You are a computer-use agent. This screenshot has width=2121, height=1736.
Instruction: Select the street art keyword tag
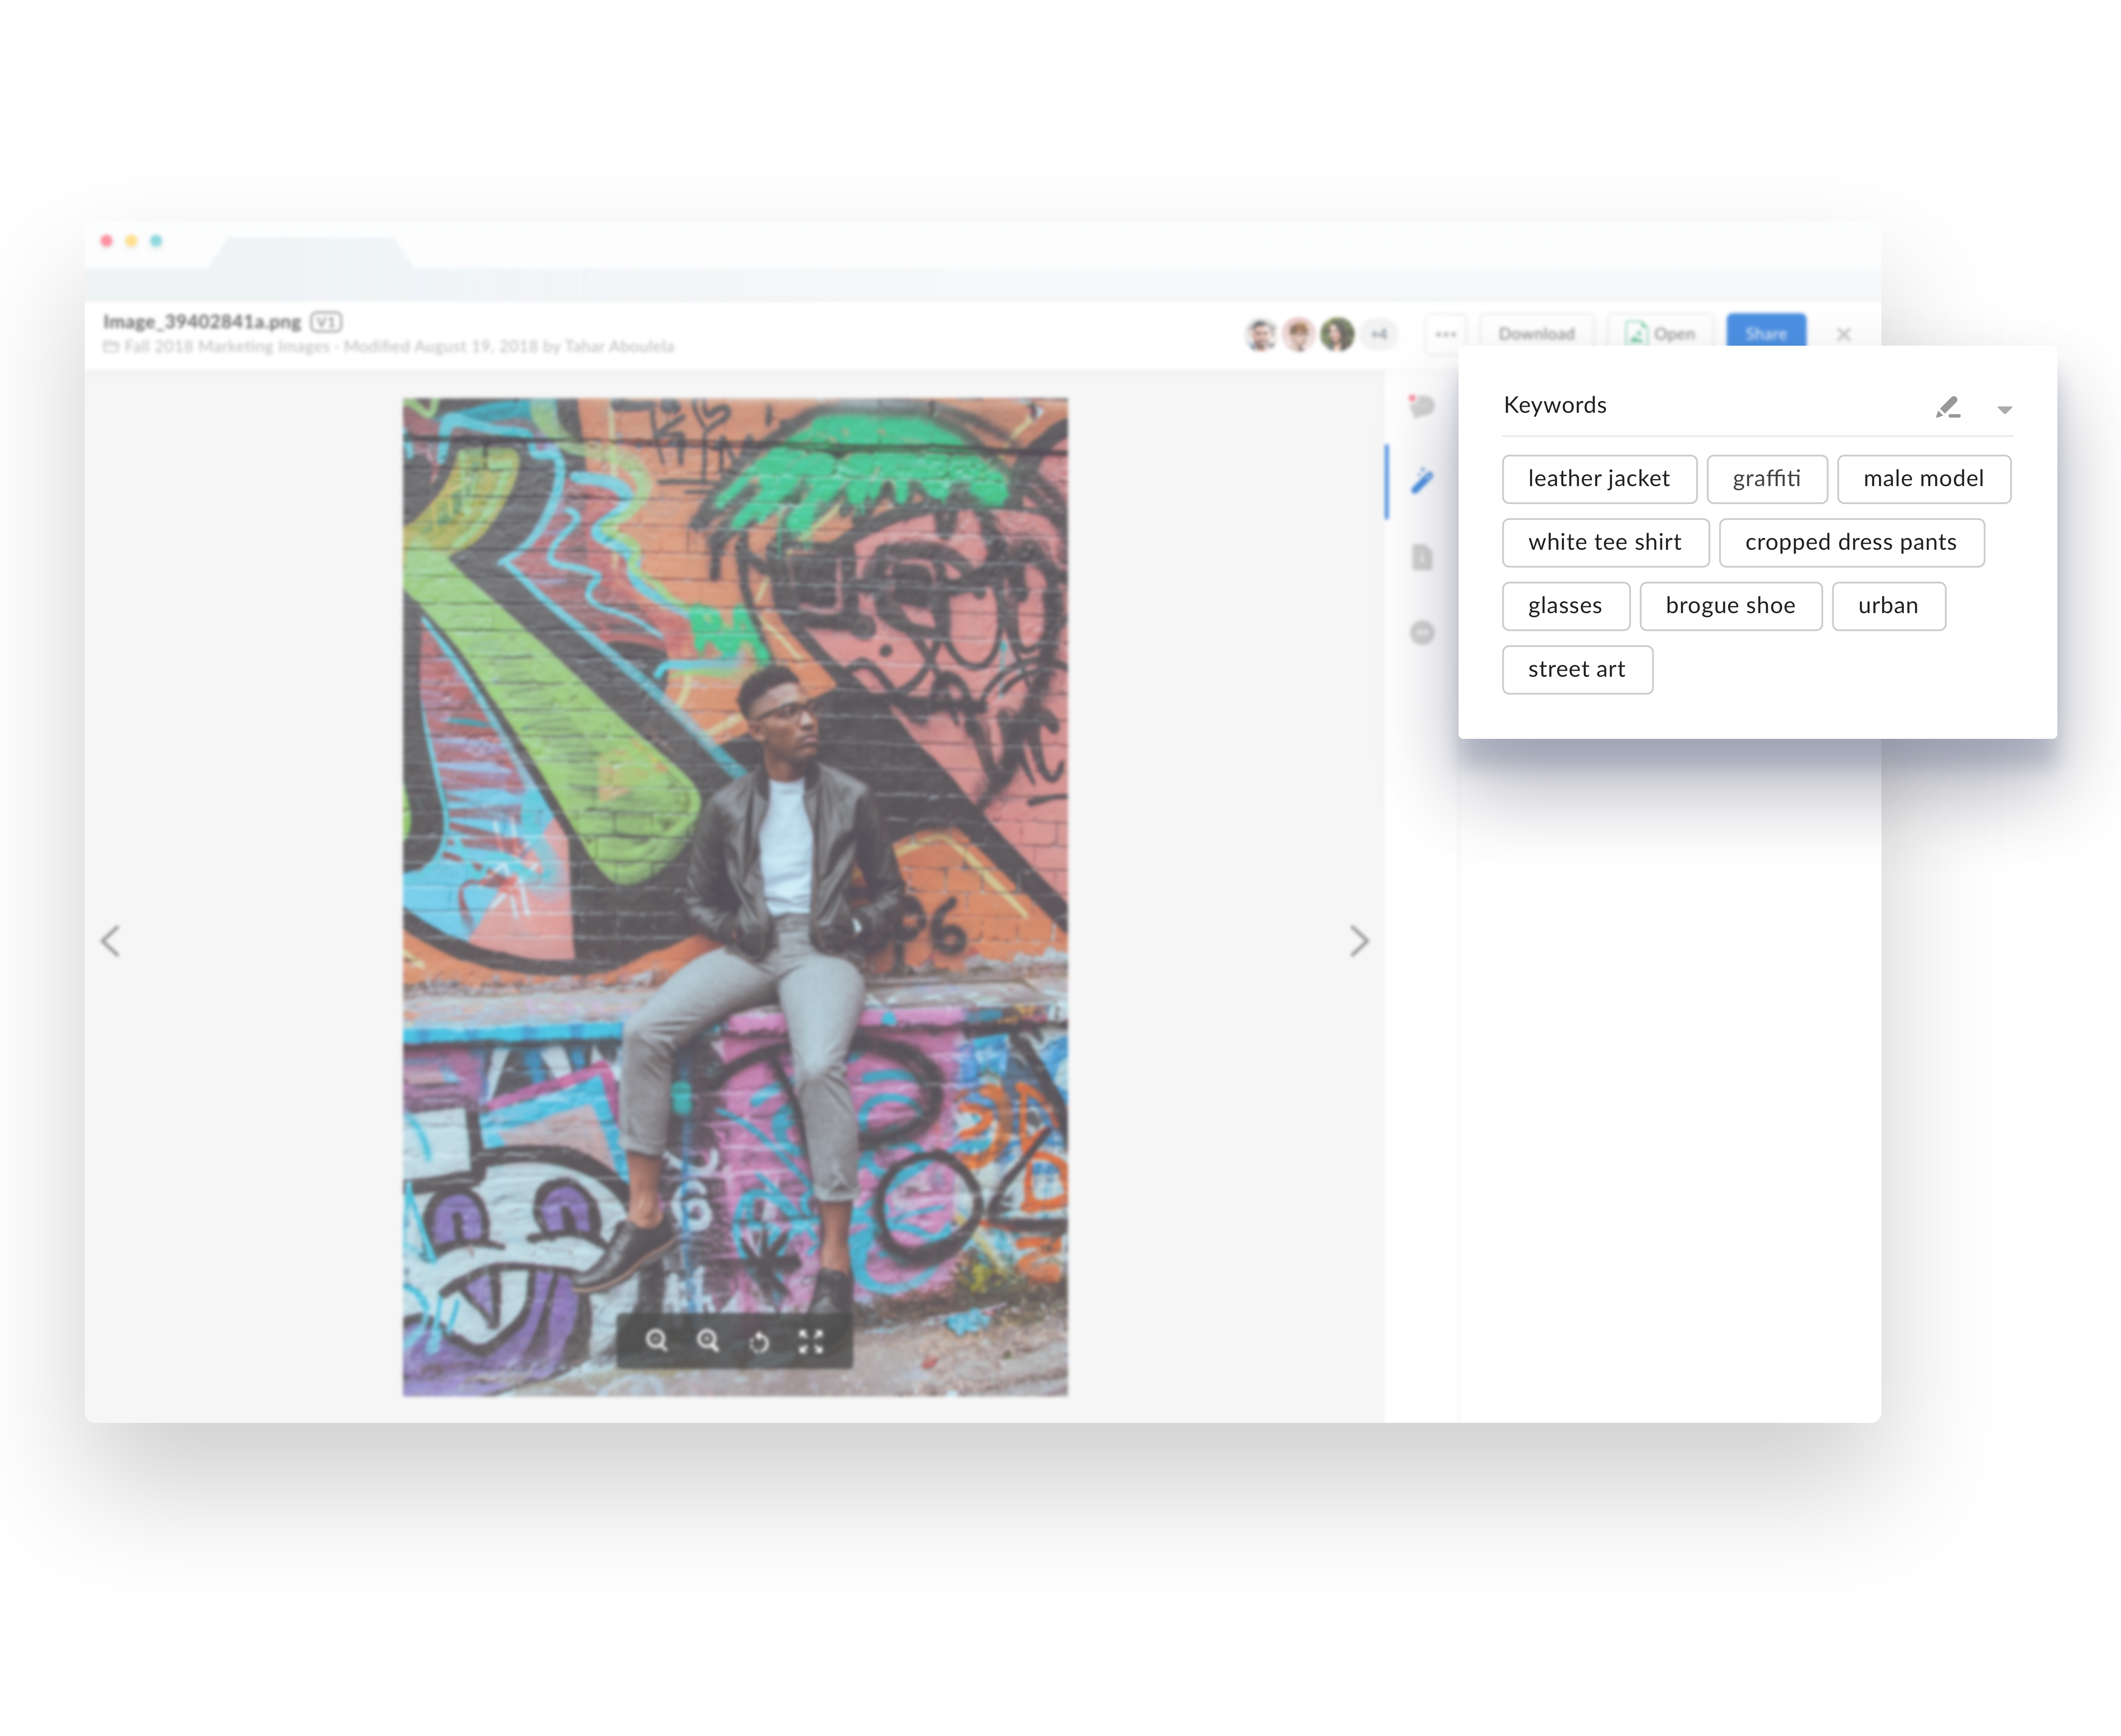click(1577, 669)
